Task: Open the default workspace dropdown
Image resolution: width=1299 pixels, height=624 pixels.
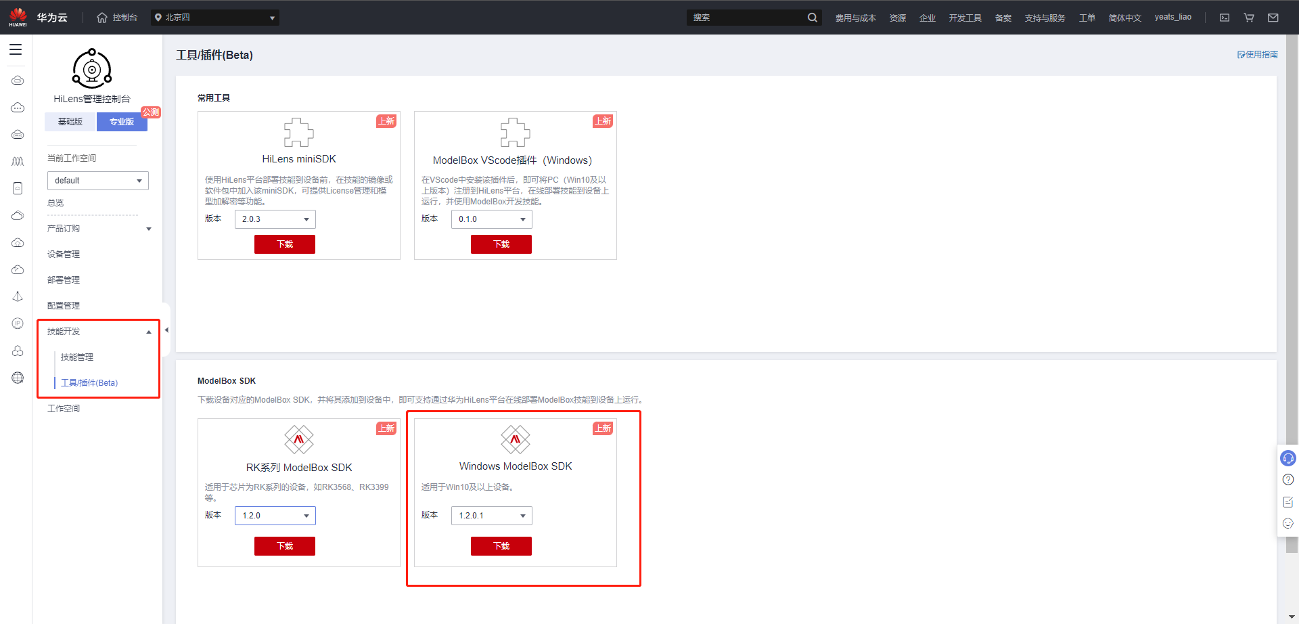Action: pyautogui.click(x=98, y=181)
